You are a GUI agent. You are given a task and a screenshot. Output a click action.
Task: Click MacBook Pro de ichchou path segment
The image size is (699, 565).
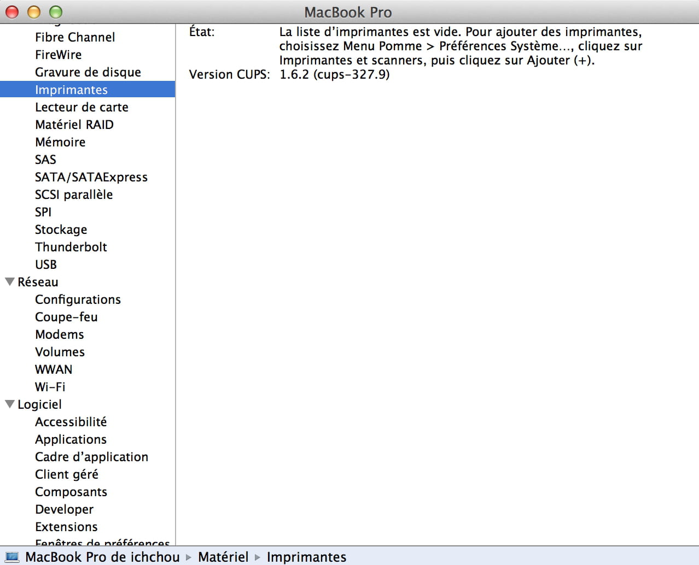[102, 557]
